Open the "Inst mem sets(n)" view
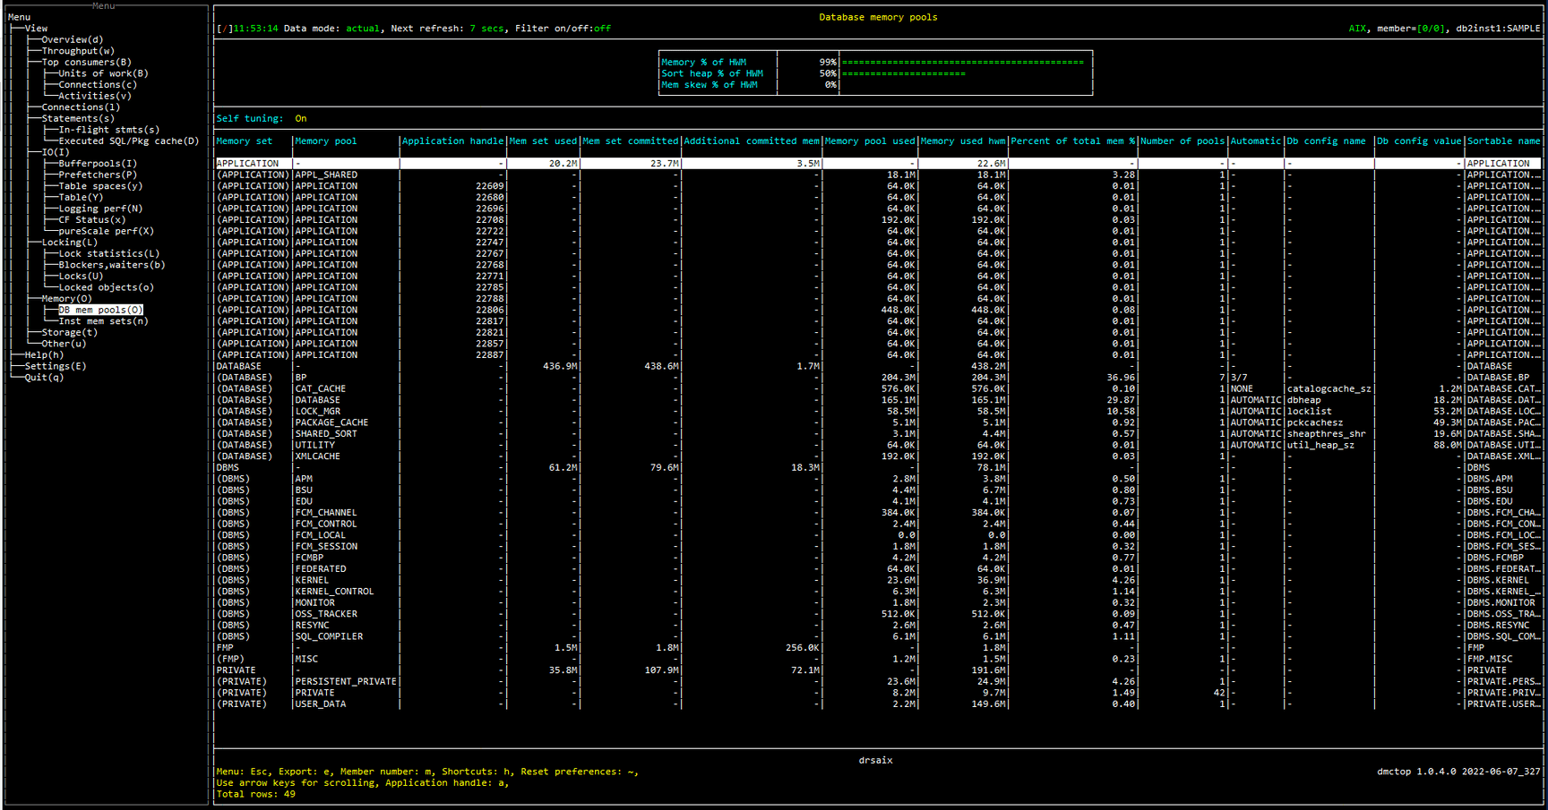Screen dimensions: 1548x810 pos(106,320)
